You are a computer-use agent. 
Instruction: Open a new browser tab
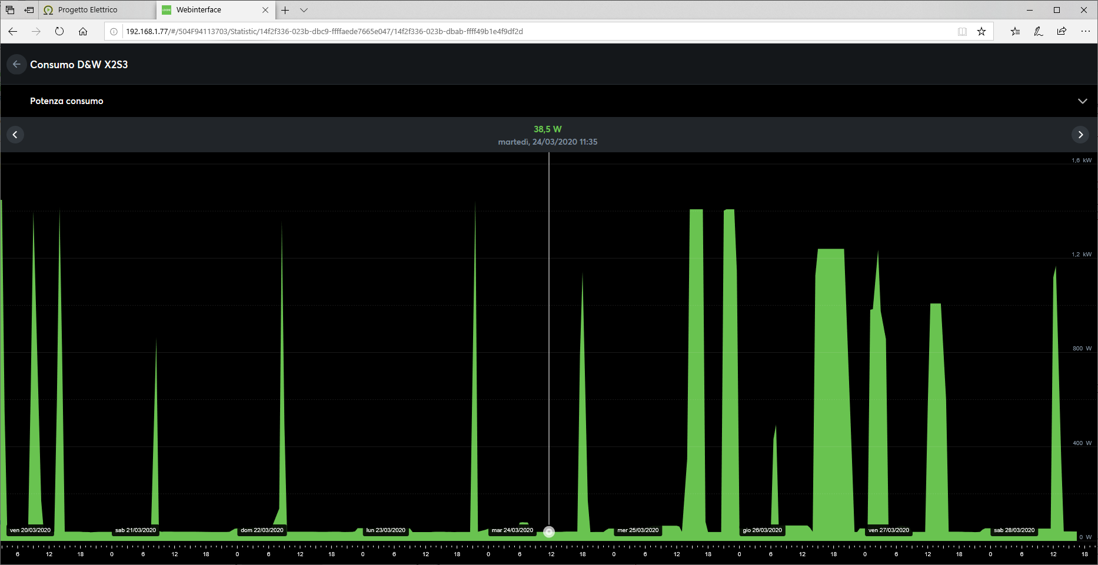(x=285, y=10)
